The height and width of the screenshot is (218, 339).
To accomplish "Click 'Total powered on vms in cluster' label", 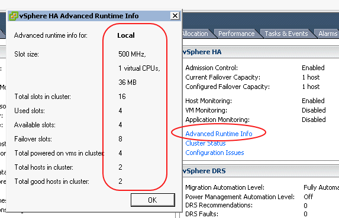I will tap(59, 153).
